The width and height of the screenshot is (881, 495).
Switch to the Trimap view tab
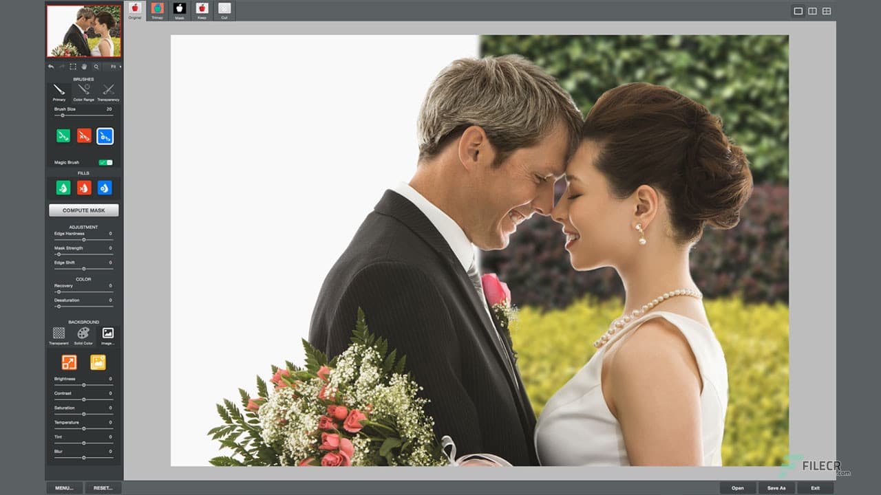click(x=157, y=10)
